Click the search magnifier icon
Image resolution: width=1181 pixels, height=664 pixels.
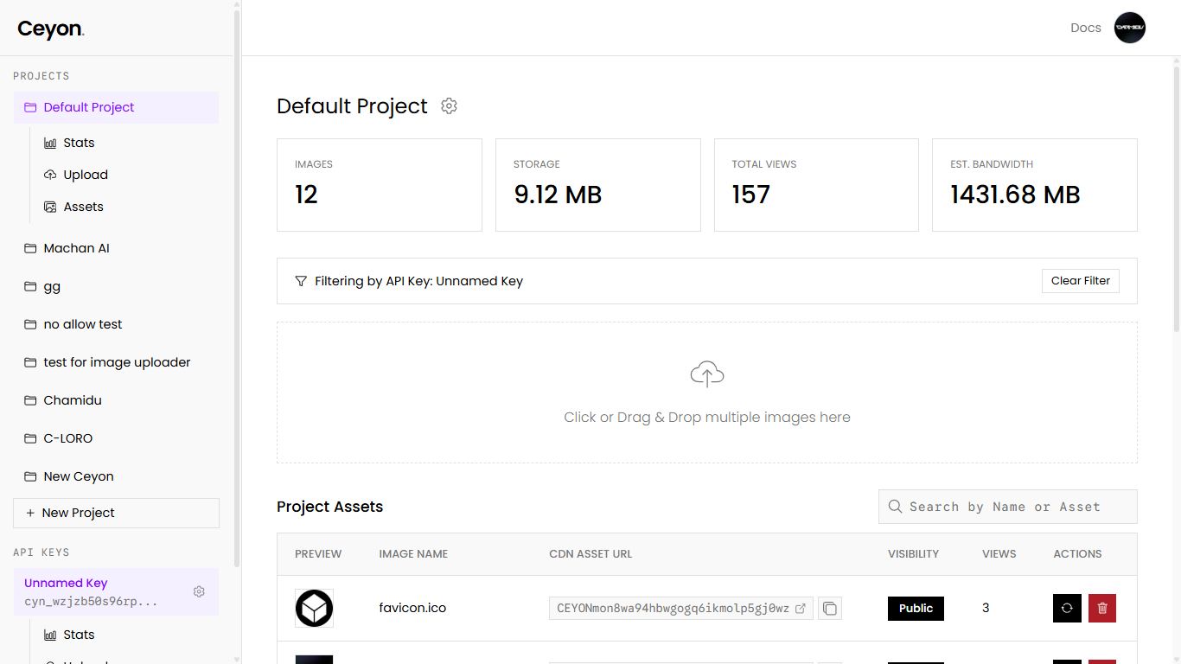coord(896,507)
